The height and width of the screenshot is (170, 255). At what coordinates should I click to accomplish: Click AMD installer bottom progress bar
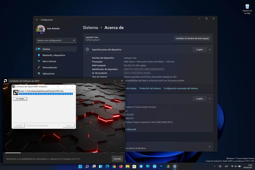(64, 153)
